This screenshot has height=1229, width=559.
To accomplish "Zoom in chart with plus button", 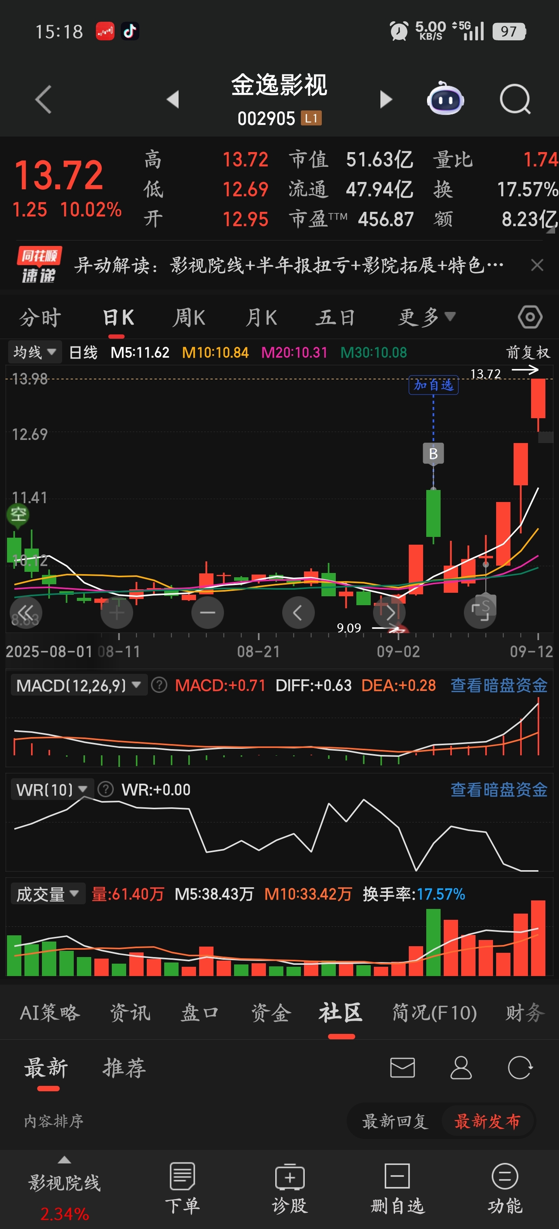I will 116,612.
